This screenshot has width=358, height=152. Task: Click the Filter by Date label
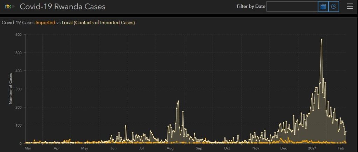251,7
